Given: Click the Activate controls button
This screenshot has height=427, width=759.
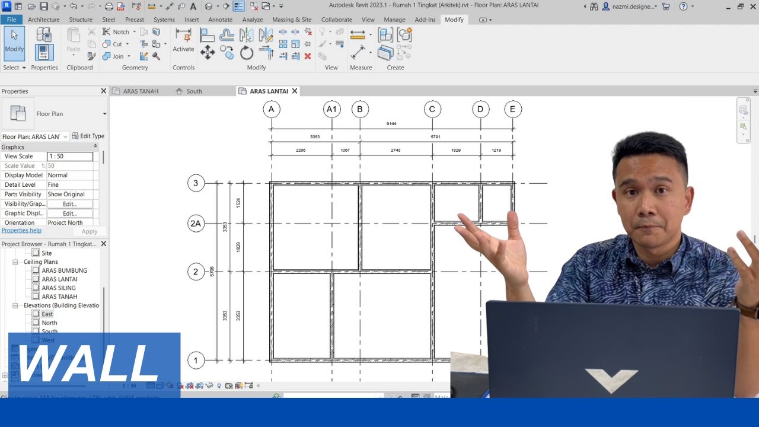Looking at the screenshot, I should click(183, 41).
